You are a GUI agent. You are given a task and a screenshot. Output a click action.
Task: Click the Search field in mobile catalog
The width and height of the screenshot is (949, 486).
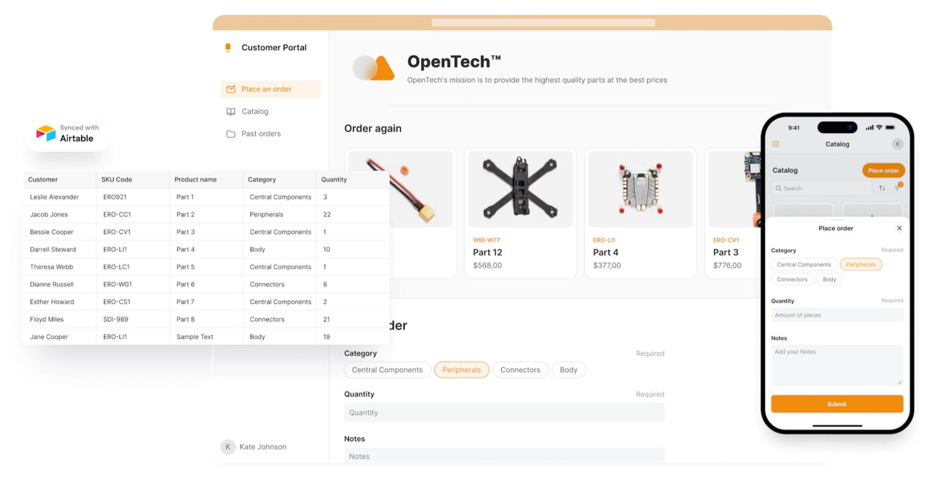tap(821, 189)
